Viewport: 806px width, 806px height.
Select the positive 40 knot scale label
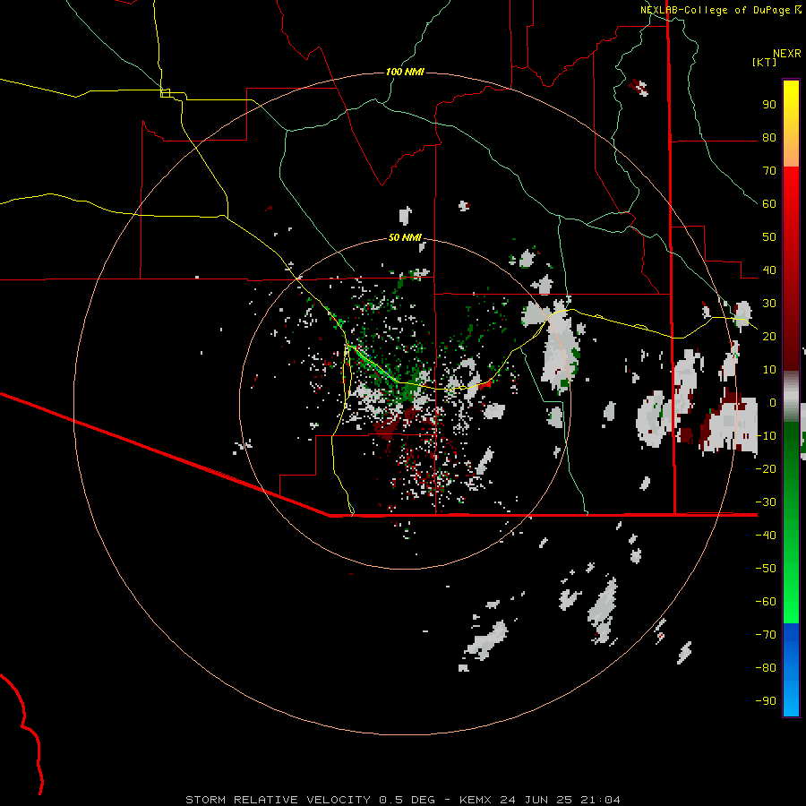pos(769,270)
